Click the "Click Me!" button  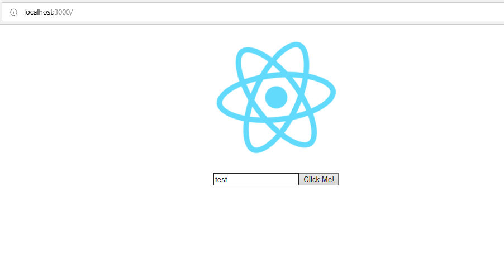[x=318, y=179]
